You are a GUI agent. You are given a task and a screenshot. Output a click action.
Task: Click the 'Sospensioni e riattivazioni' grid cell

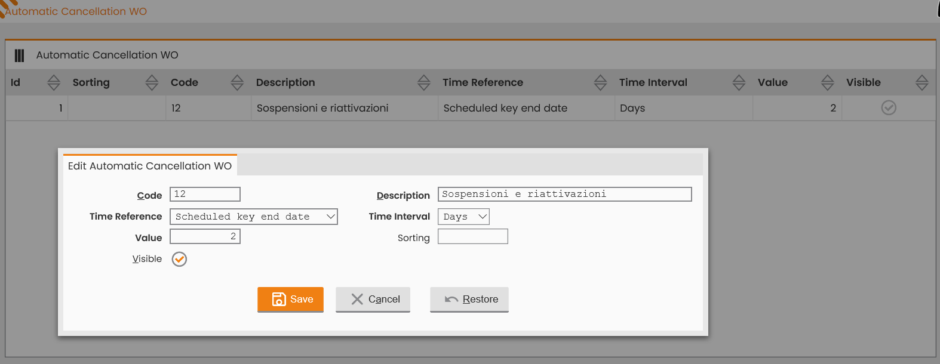pyautogui.click(x=345, y=108)
